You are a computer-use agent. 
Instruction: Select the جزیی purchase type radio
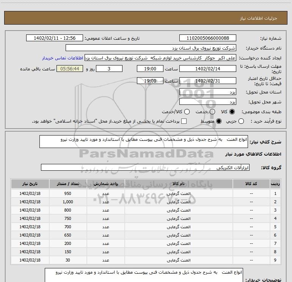(241, 122)
